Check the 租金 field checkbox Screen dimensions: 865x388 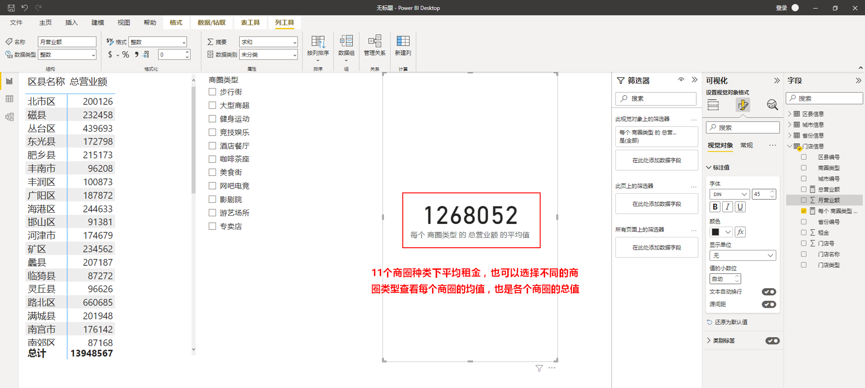(x=804, y=233)
